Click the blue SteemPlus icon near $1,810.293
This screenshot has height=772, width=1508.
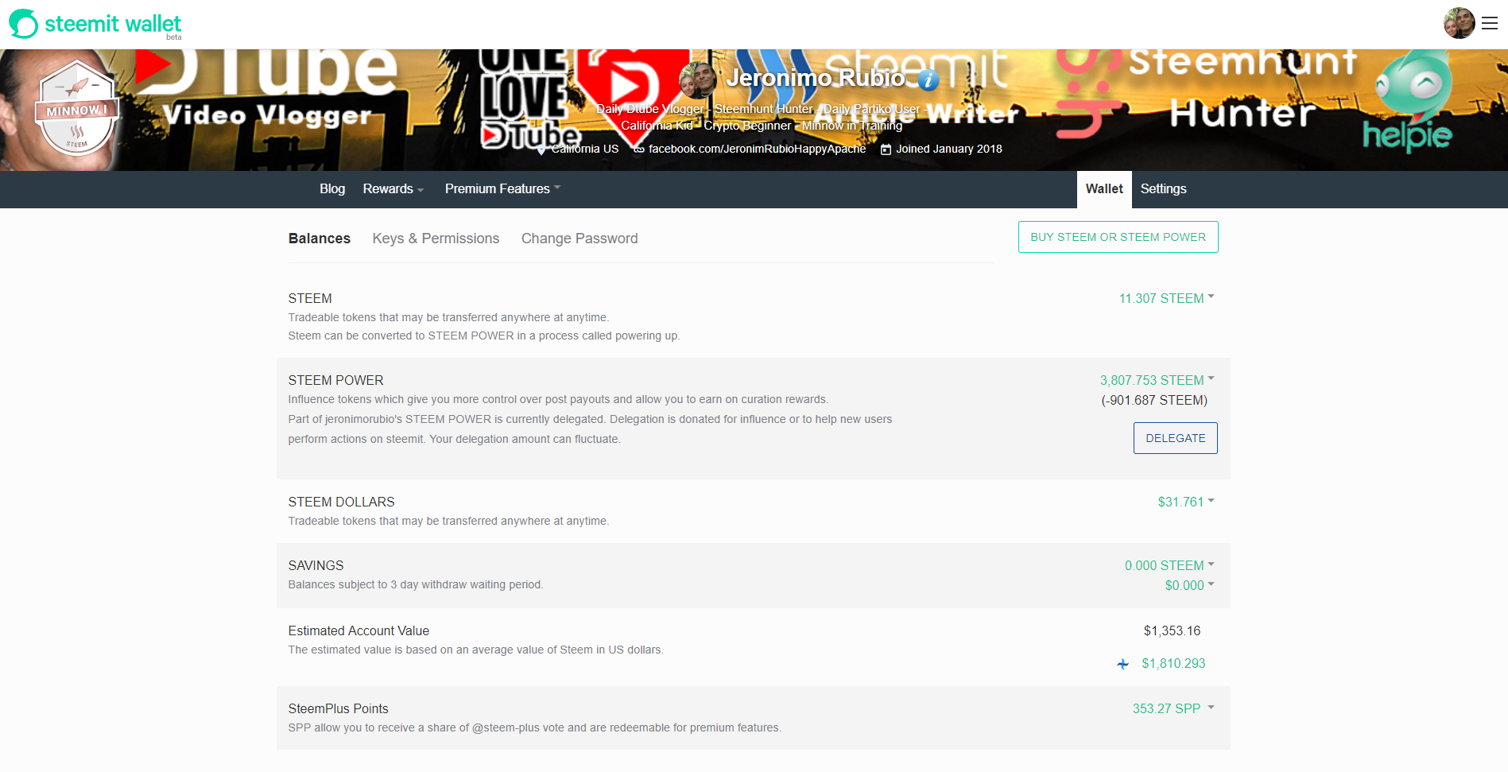(1122, 664)
